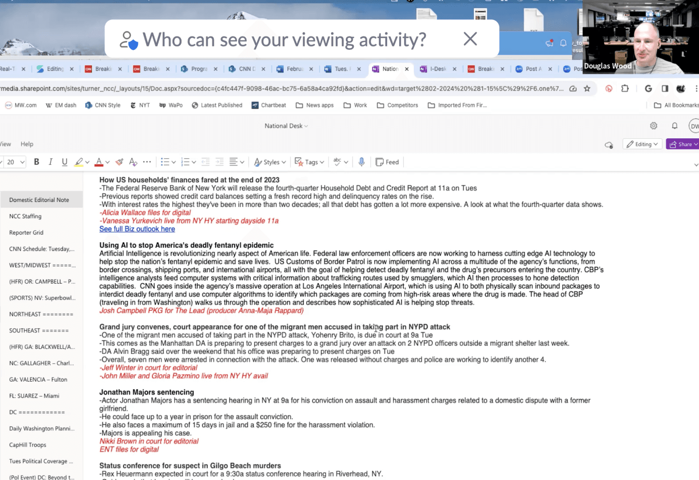Click Jonathan Majors sentencing heading

pyautogui.click(x=147, y=392)
